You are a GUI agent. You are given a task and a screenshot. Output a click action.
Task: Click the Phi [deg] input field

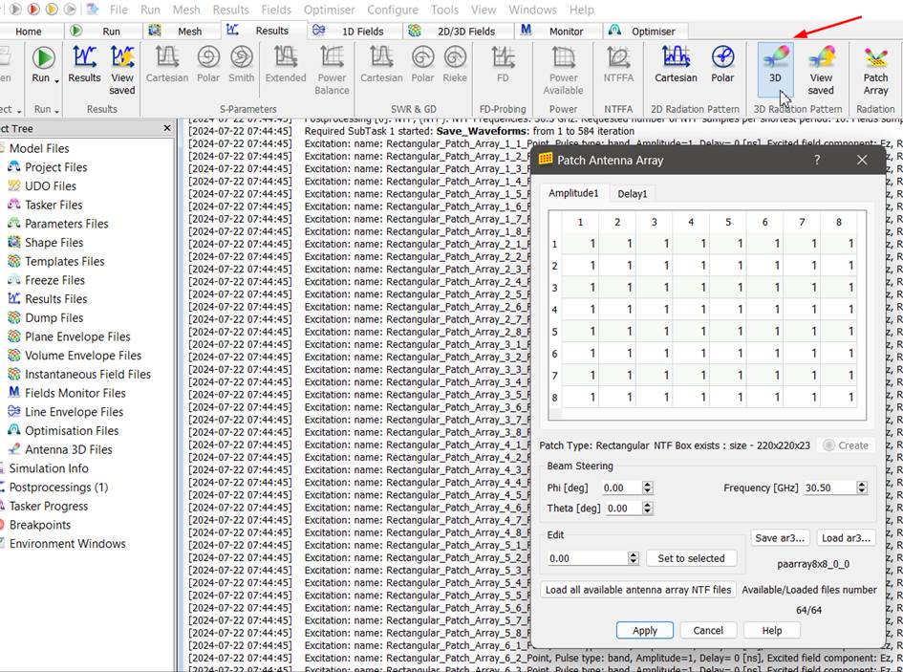coord(622,488)
